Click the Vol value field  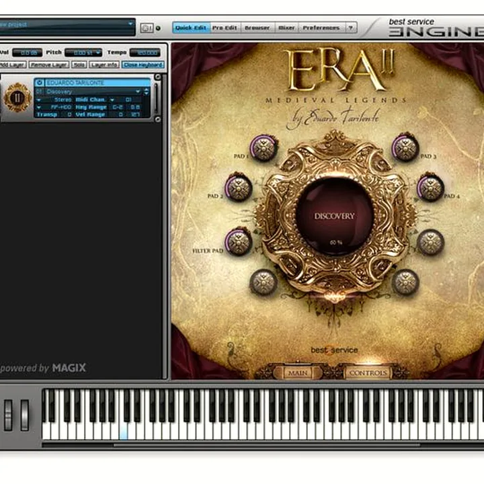pyautogui.click(x=28, y=53)
